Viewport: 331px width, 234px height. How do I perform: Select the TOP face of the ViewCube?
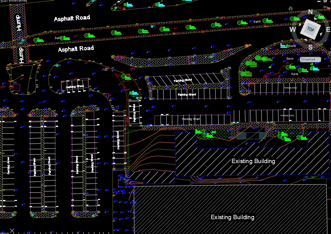click(310, 29)
